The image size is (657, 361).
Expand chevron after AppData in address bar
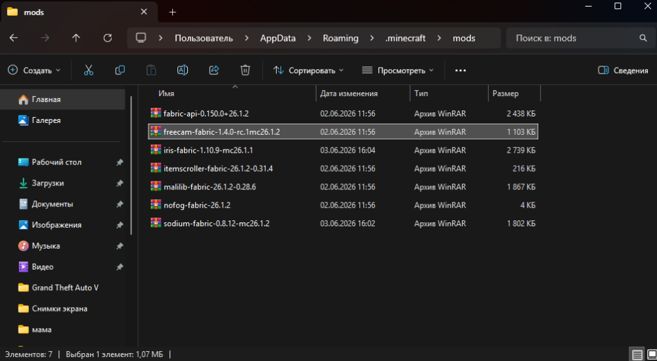[x=309, y=38]
